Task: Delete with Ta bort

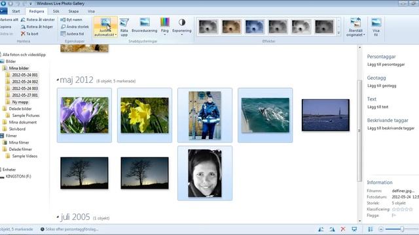Action: click(29, 34)
